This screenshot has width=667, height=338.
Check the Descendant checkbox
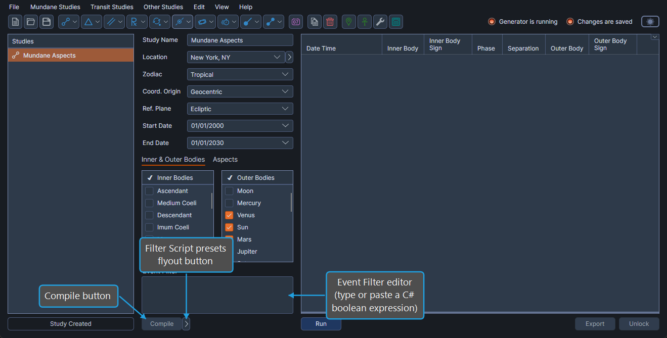149,215
